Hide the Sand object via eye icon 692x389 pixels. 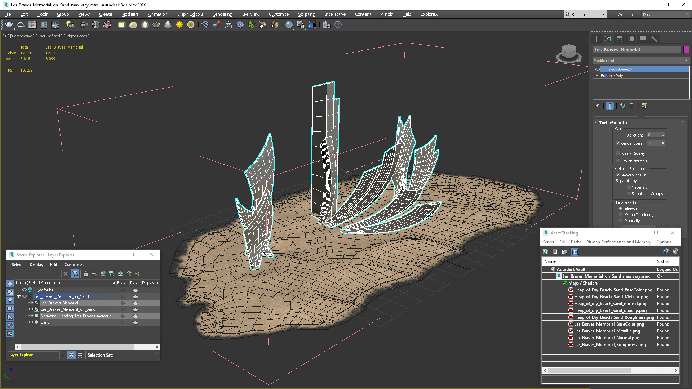point(31,322)
